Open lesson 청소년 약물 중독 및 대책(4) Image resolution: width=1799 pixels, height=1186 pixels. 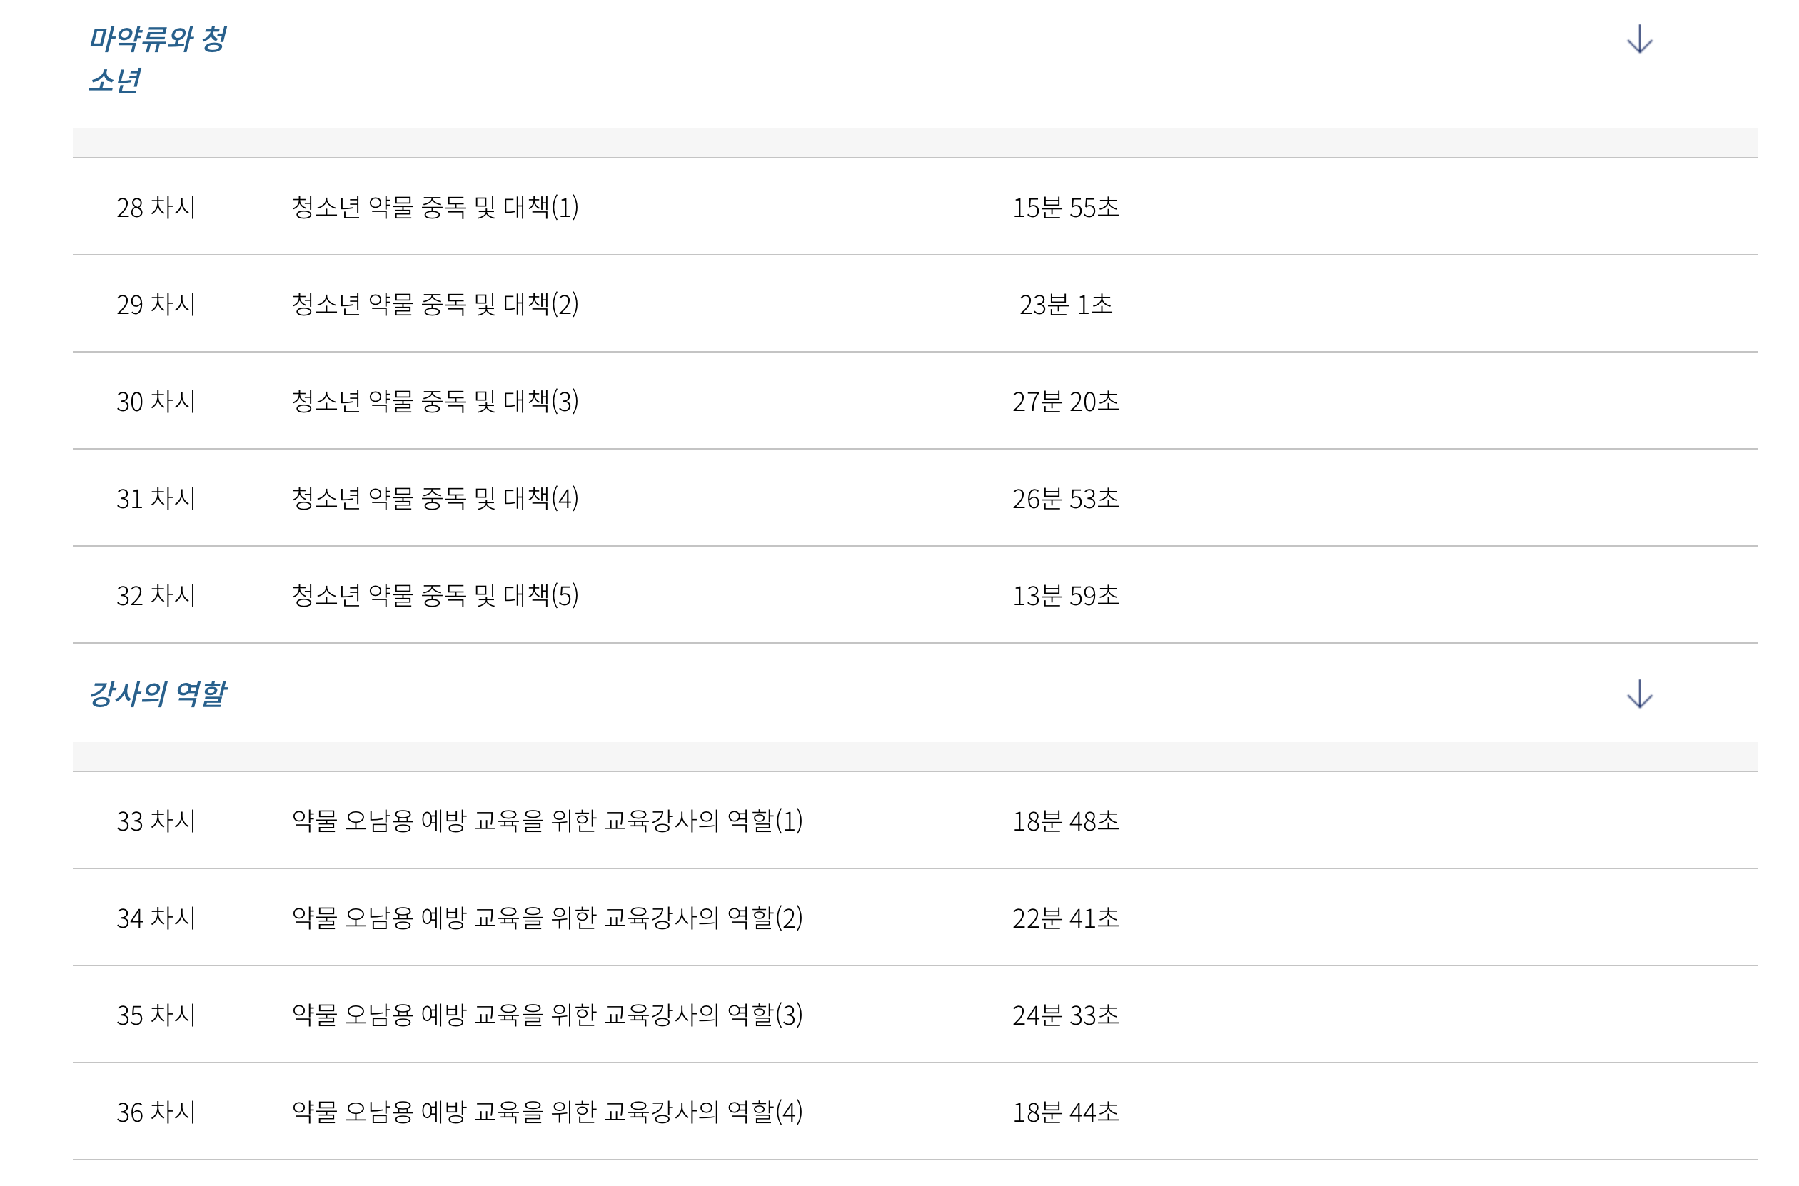(x=435, y=497)
